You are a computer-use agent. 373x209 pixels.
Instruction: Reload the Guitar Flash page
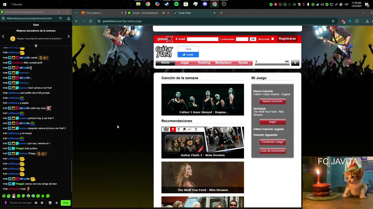pyautogui.click(x=91, y=21)
